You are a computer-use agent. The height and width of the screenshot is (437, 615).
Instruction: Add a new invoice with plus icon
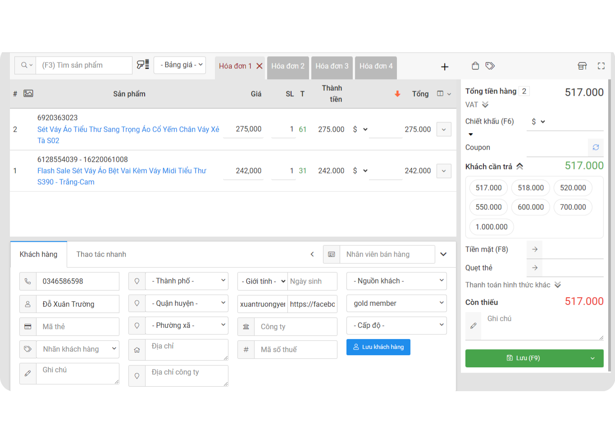(x=444, y=67)
